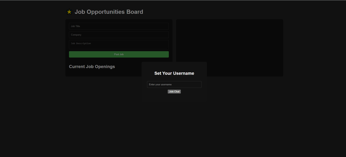
Task: Click the 'Current Job Openings' heading
Action: pos(92,67)
